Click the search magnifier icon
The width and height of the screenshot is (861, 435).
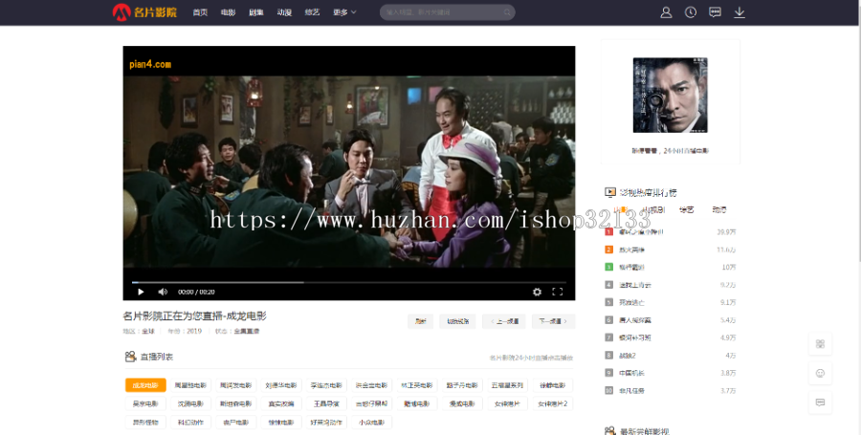[507, 12]
